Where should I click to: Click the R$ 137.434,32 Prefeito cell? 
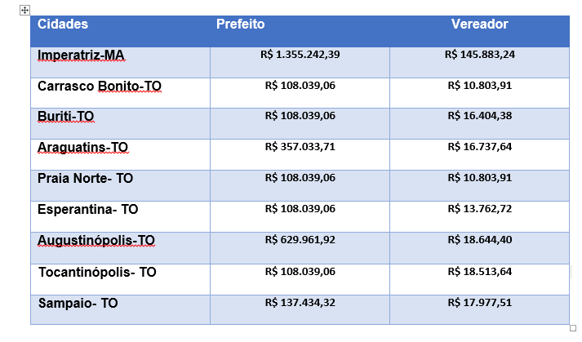click(x=300, y=302)
